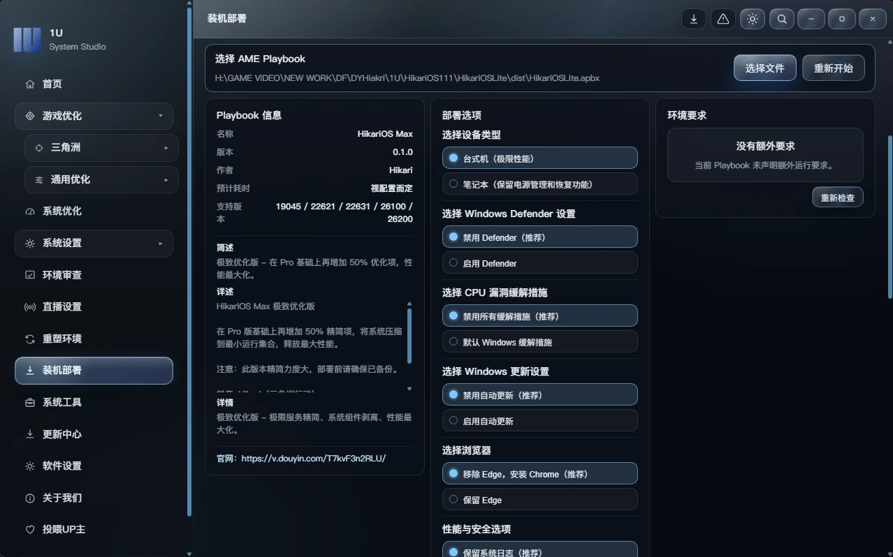Click the 选择文件 button

[765, 68]
